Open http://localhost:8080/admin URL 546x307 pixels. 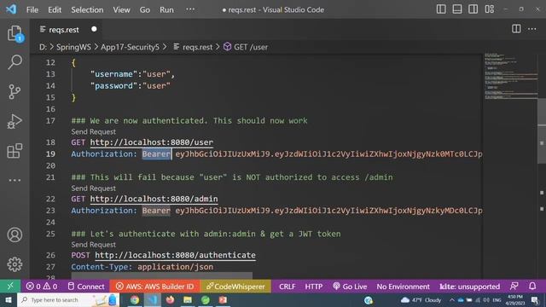pyautogui.click(x=154, y=199)
